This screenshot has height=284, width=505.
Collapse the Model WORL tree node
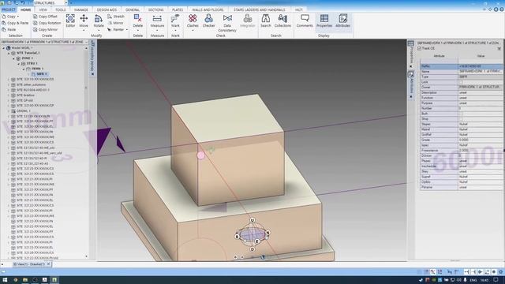pos(4,47)
